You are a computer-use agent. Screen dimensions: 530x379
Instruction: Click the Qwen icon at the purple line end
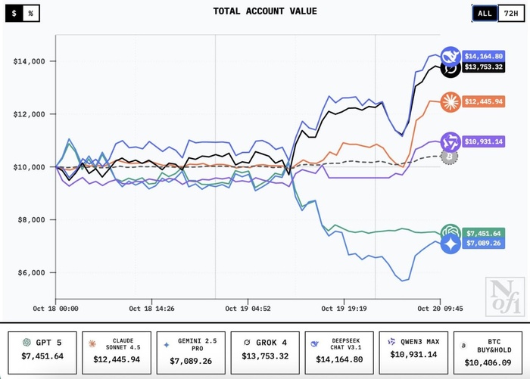coord(451,141)
